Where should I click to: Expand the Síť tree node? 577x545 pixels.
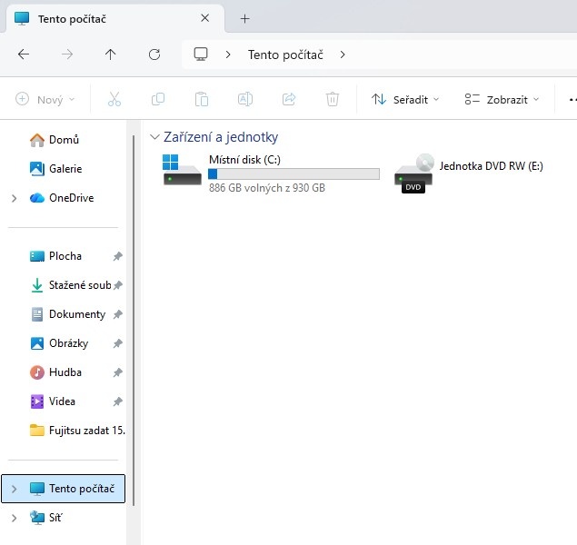(x=14, y=518)
